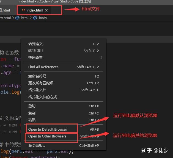The width and height of the screenshot is (173, 158).
Task: Select the body breadcrumb item
Action: [x=43, y=18]
